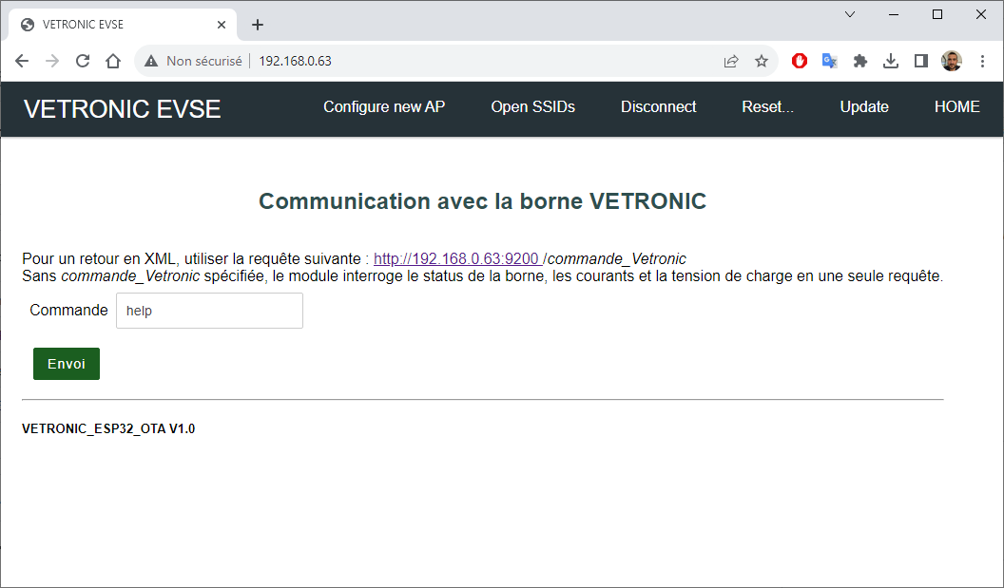Share this page via share icon

(730, 61)
